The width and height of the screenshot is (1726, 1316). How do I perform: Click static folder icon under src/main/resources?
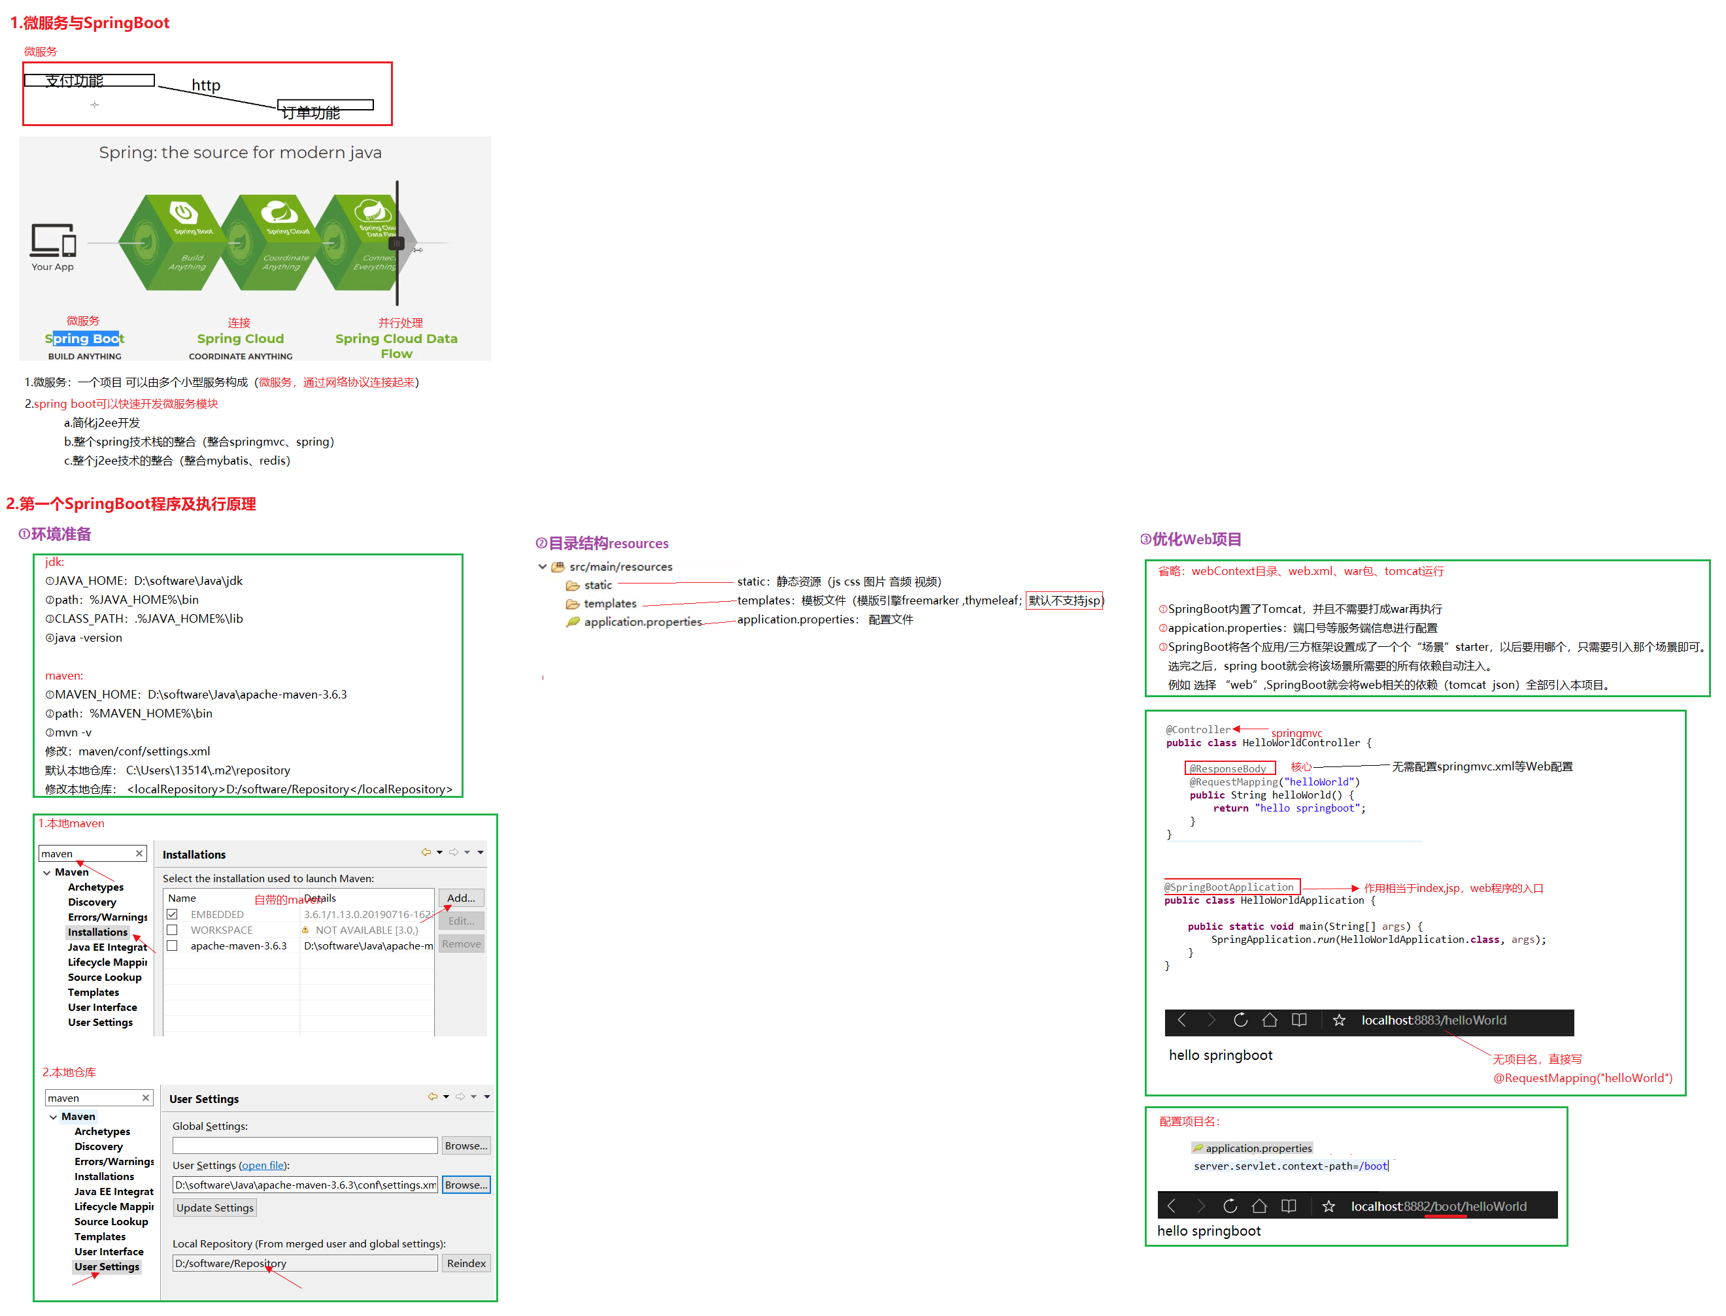pos(572,585)
